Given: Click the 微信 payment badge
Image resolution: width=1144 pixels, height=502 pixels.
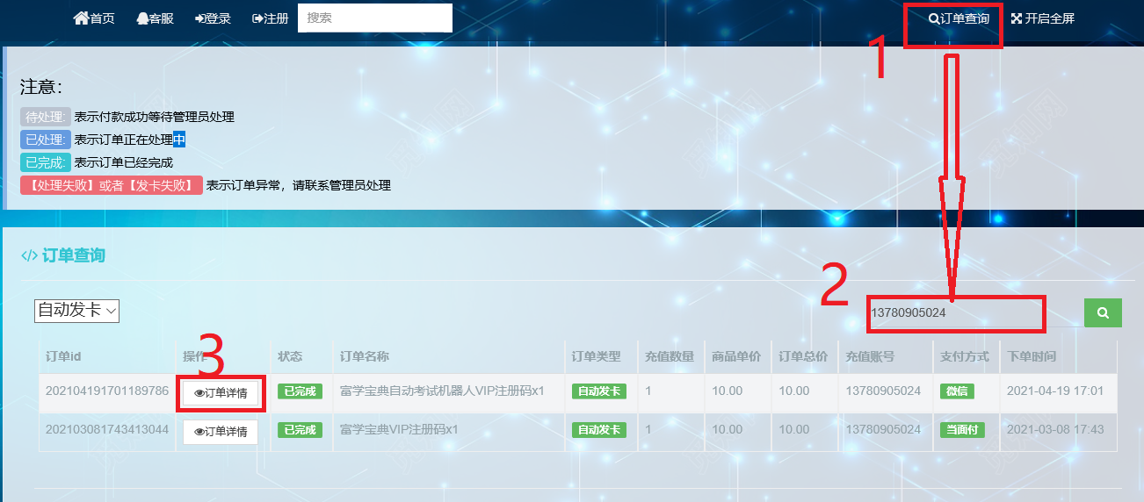Looking at the screenshot, I should 957,391.
